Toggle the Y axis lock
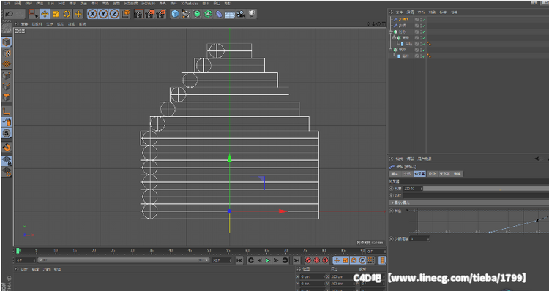 coord(103,14)
